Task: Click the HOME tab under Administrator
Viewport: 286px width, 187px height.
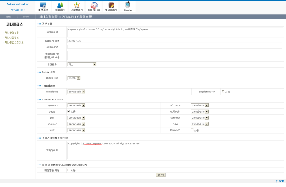Action: tap(8, 16)
